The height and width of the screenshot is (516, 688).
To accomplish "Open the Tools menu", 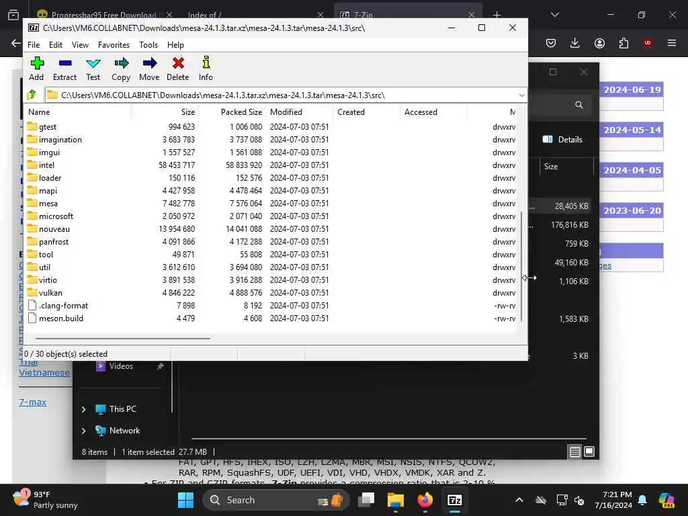I will pyautogui.click(x=148, y=45).
